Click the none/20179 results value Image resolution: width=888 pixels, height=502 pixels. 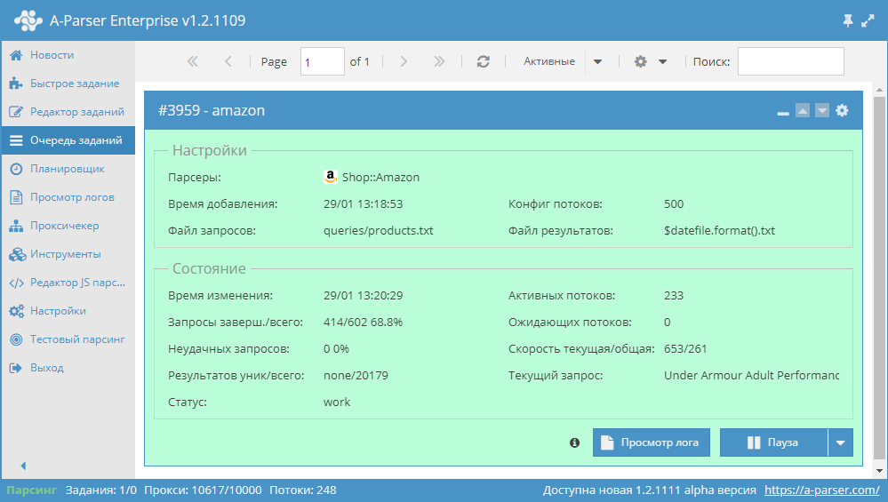(x=356, y=375)
